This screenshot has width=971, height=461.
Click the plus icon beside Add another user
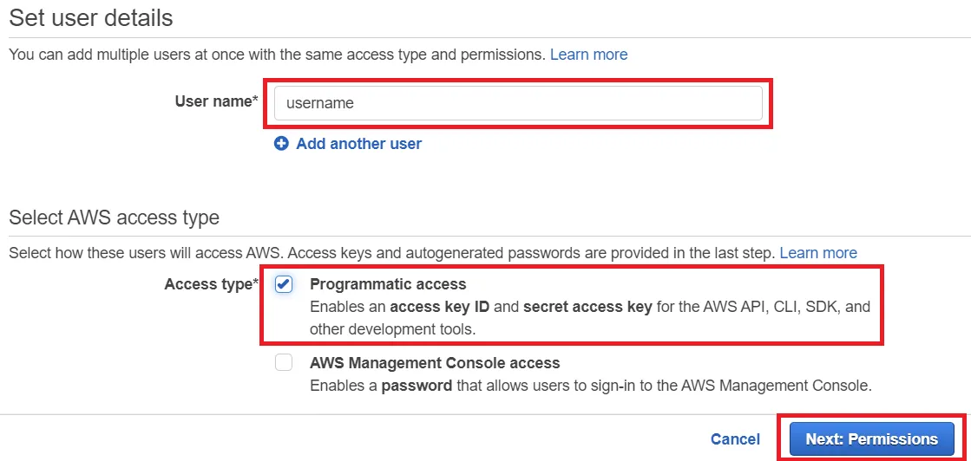pyautogui.click(x=281, y=144)
